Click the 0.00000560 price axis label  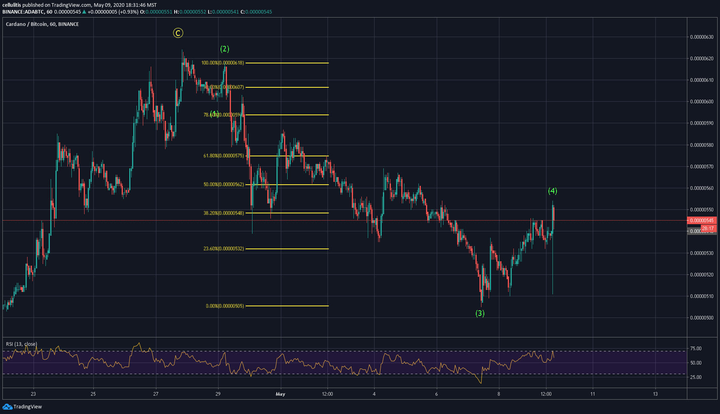coord(702,188)
